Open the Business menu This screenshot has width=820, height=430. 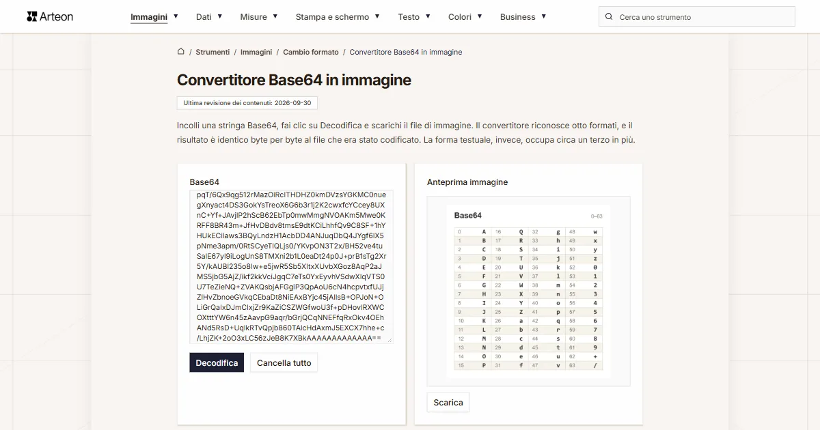click(x=518, y=17)
